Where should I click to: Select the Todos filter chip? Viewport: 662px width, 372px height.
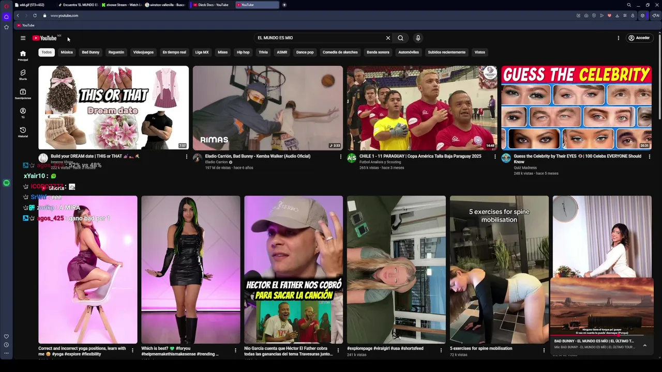[47, 52]
